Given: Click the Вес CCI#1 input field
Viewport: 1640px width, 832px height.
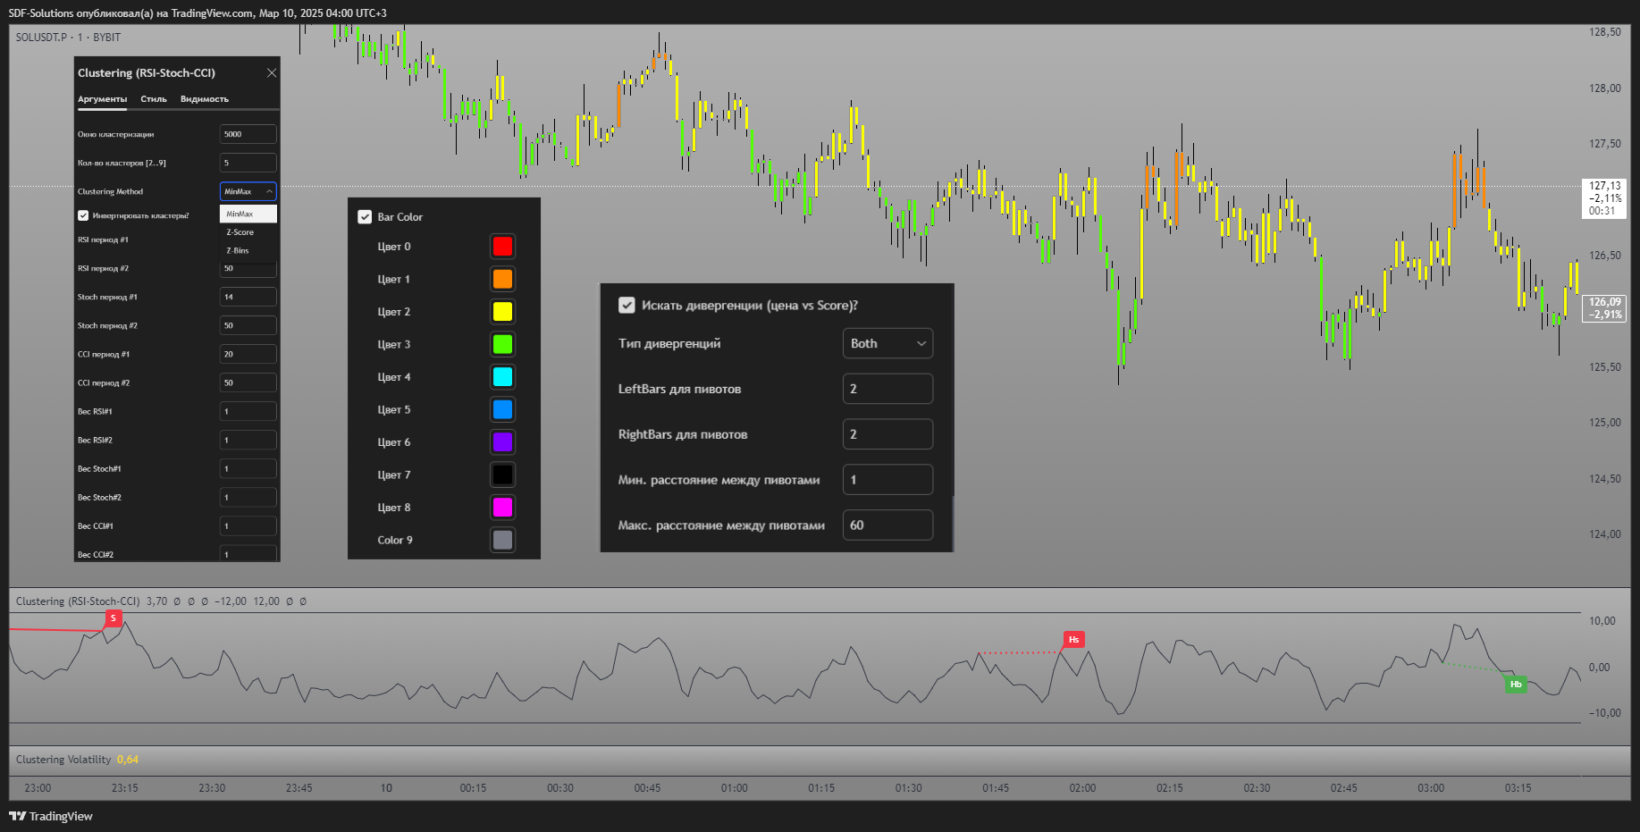Looking at the screenshot, I should point(248,525).
